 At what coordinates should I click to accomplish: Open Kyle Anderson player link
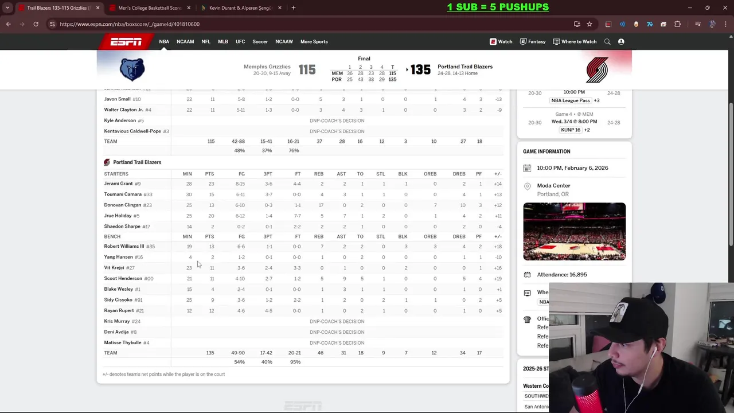[x=120, y=120]
